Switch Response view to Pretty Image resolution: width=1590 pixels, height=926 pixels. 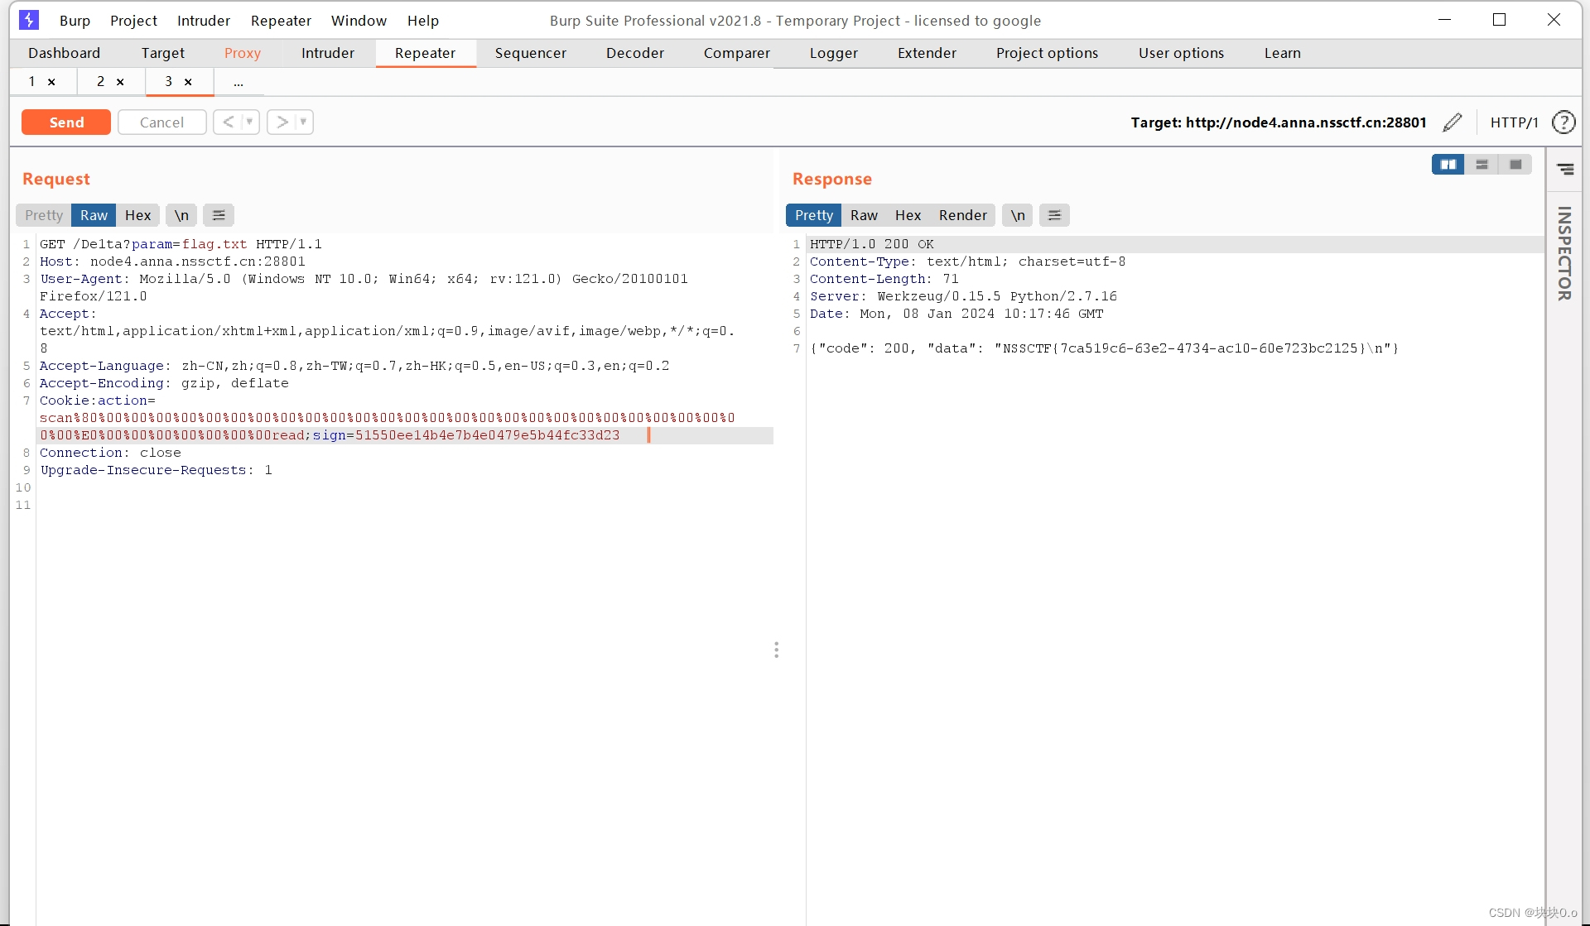tap(814, 215)
